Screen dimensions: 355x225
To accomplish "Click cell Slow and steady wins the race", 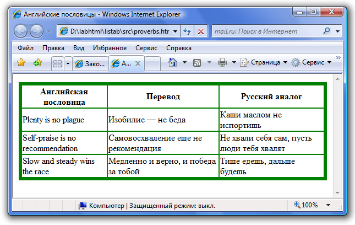I will pyautogui.click(x=64, y=166).
